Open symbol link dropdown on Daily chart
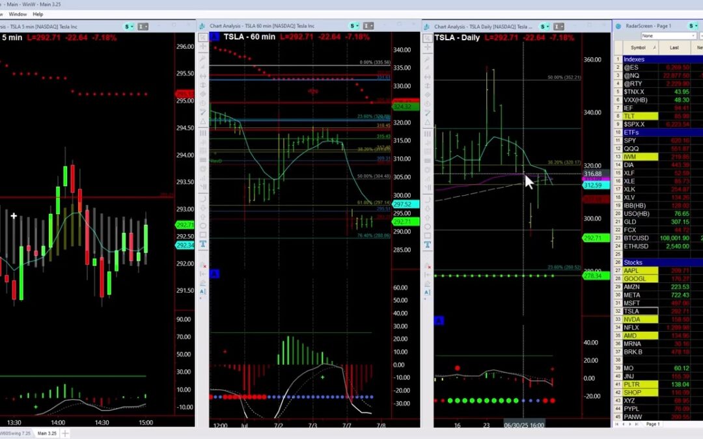 point(545,27)
